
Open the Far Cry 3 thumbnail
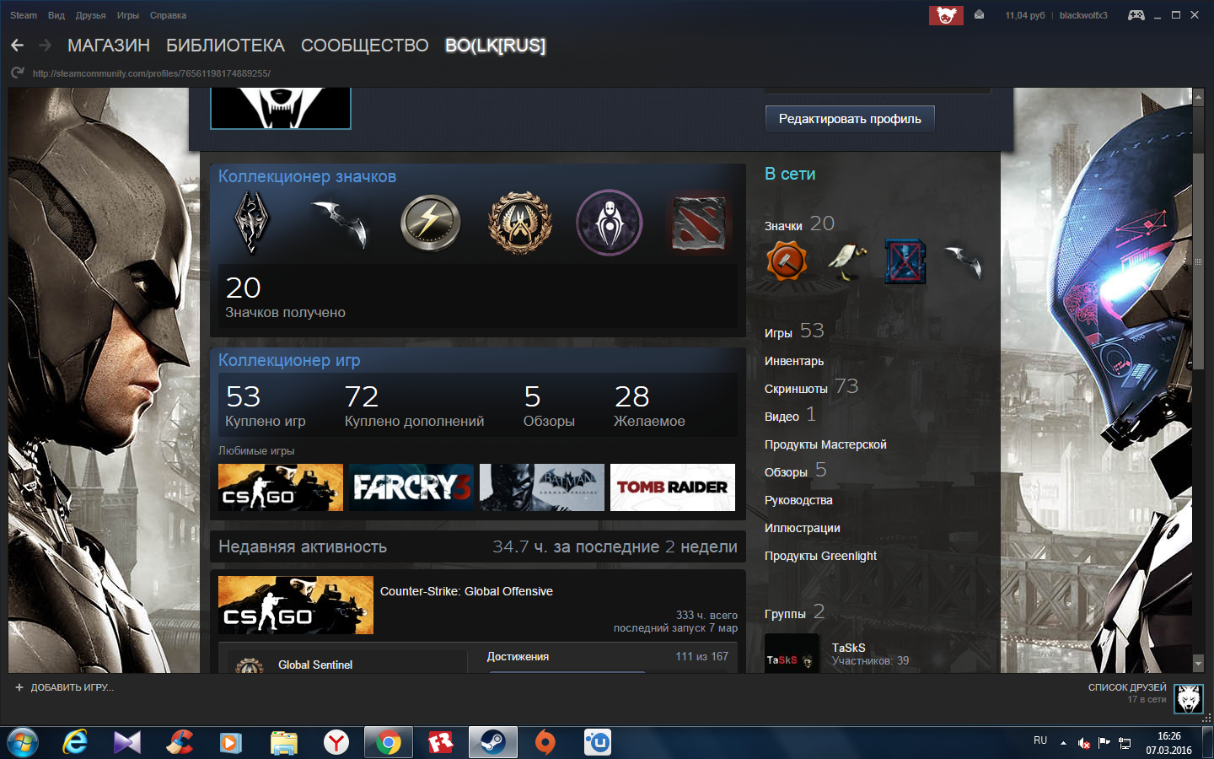(x=411, y=487)
